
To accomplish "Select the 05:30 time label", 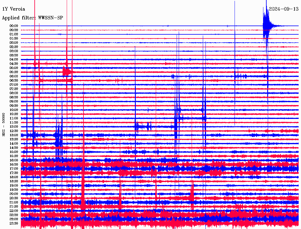I will (14, 72).
